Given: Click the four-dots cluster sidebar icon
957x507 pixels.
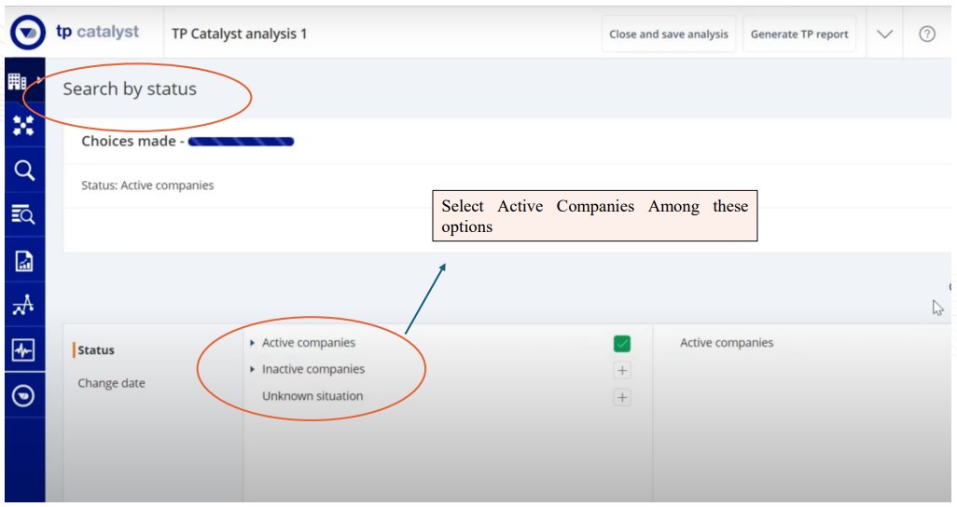Looking at the screenshot, I should click(23, 126).
